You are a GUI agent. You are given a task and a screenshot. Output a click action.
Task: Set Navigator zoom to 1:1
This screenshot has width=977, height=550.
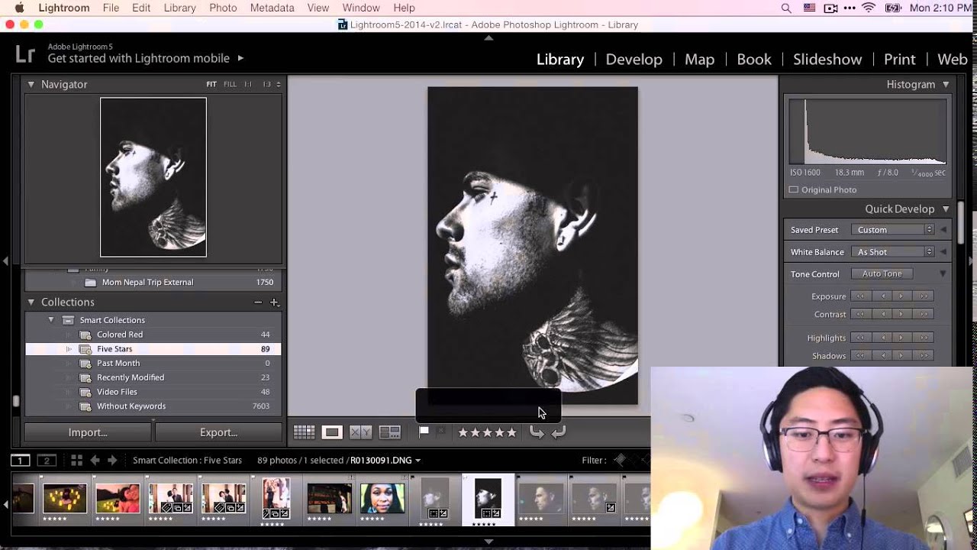click(248, 84)
